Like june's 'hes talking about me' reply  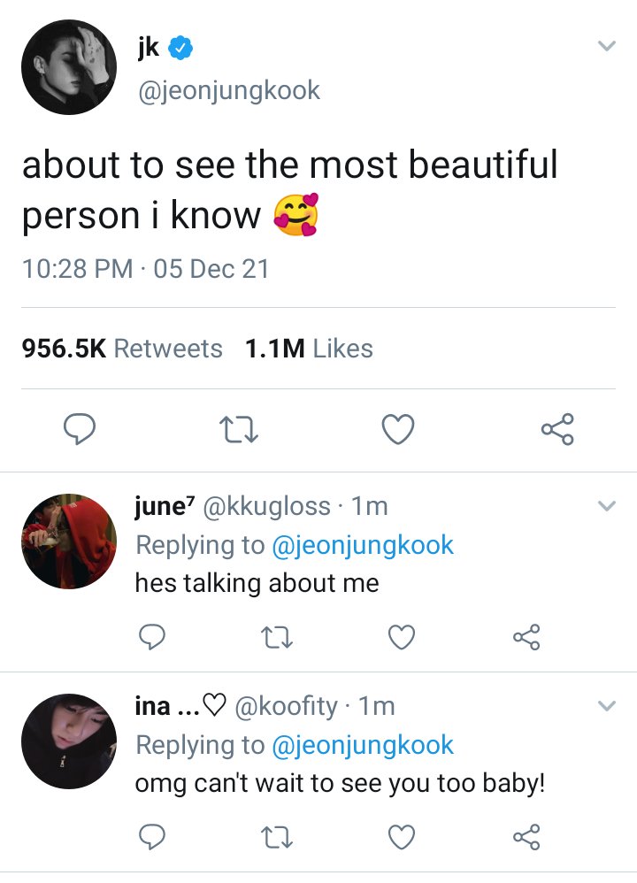point(402,637)
